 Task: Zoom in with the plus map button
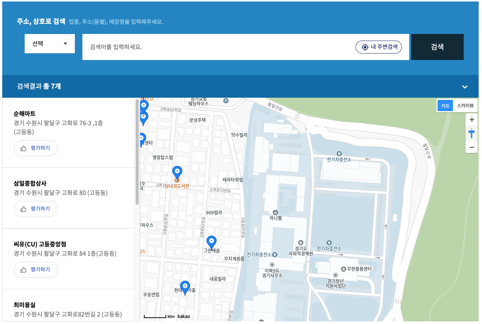[472, 120]
